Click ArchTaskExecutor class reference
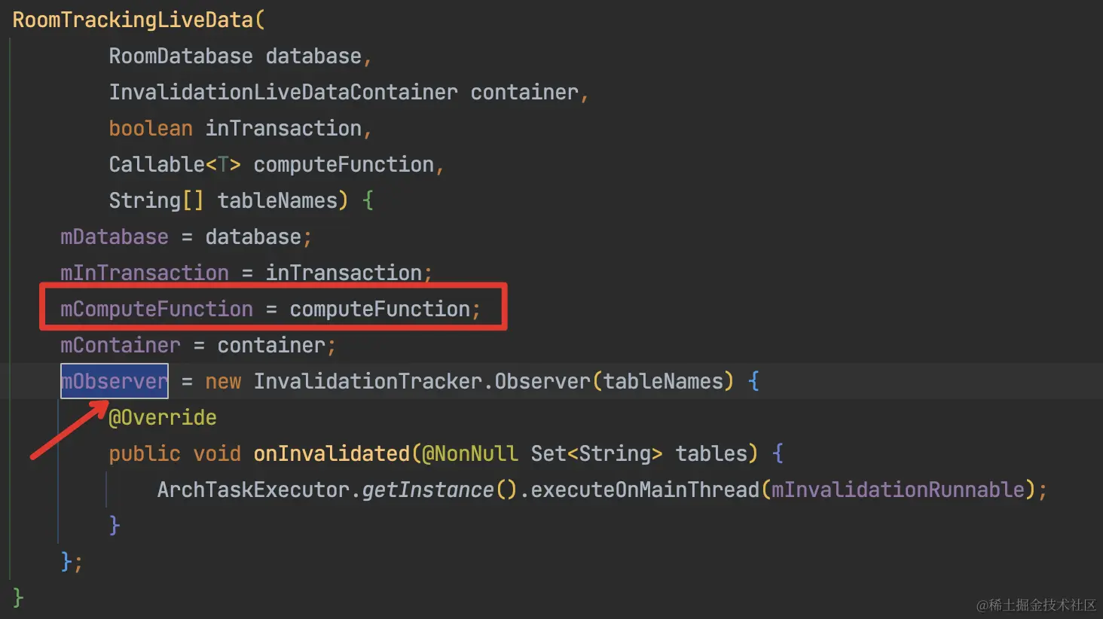Image resolution: width=1103 pixels, height=619 pixels. tap(253, 489)
